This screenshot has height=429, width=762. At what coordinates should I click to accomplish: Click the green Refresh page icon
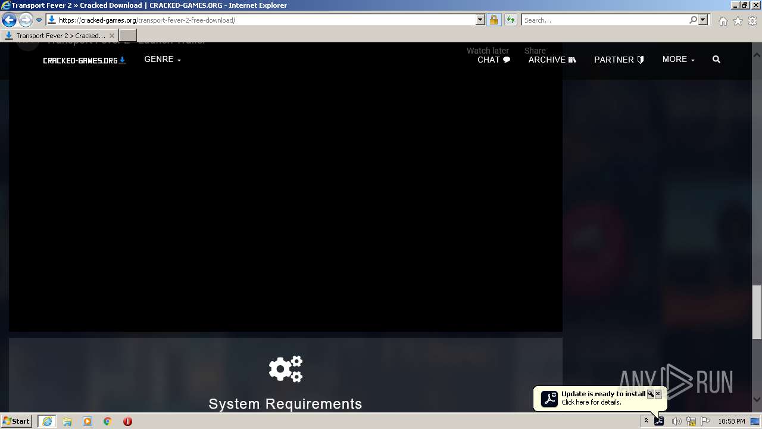pyautogui.click(x=510, y=20)
